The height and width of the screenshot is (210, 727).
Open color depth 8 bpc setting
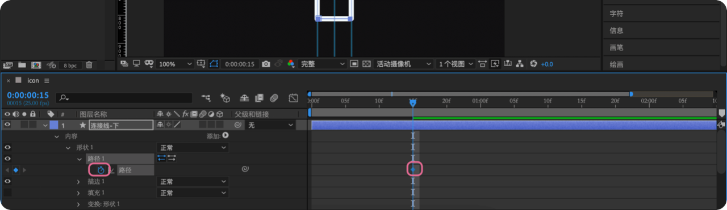(x=70, y=66)
